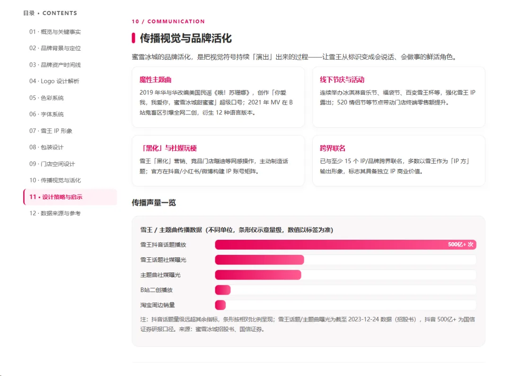
Task: Click the 魔性主题曲 card description text
Action: 216,103
